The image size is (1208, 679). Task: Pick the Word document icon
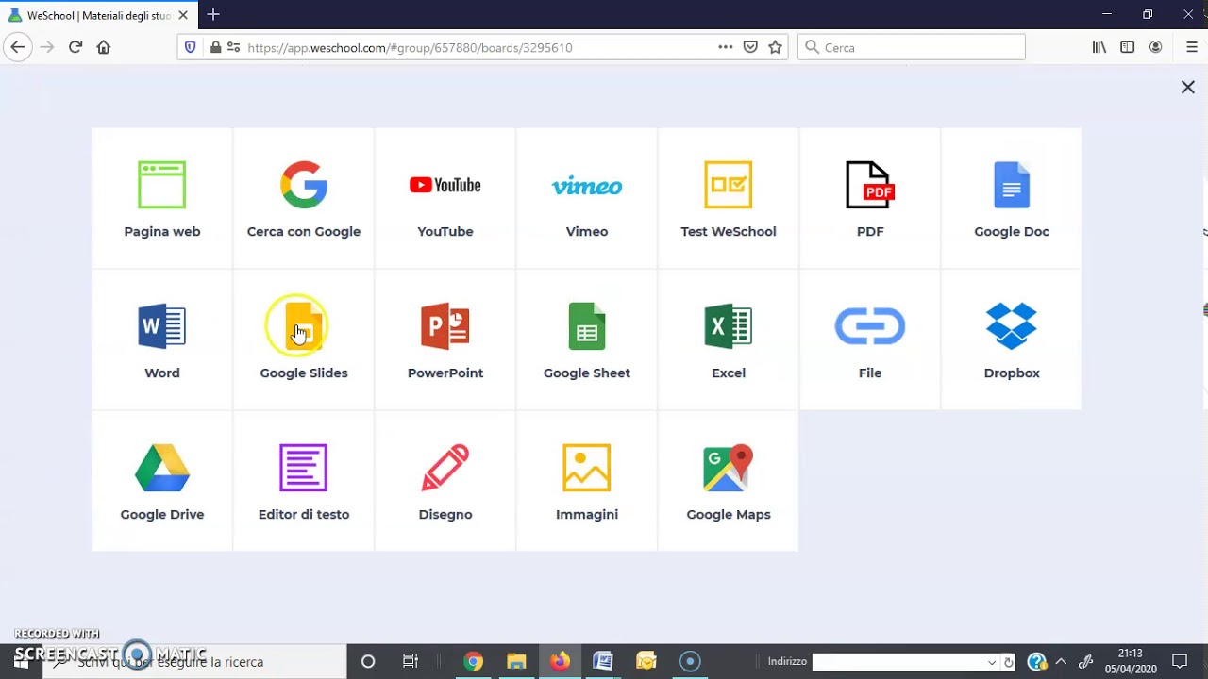tap(162, 326)
